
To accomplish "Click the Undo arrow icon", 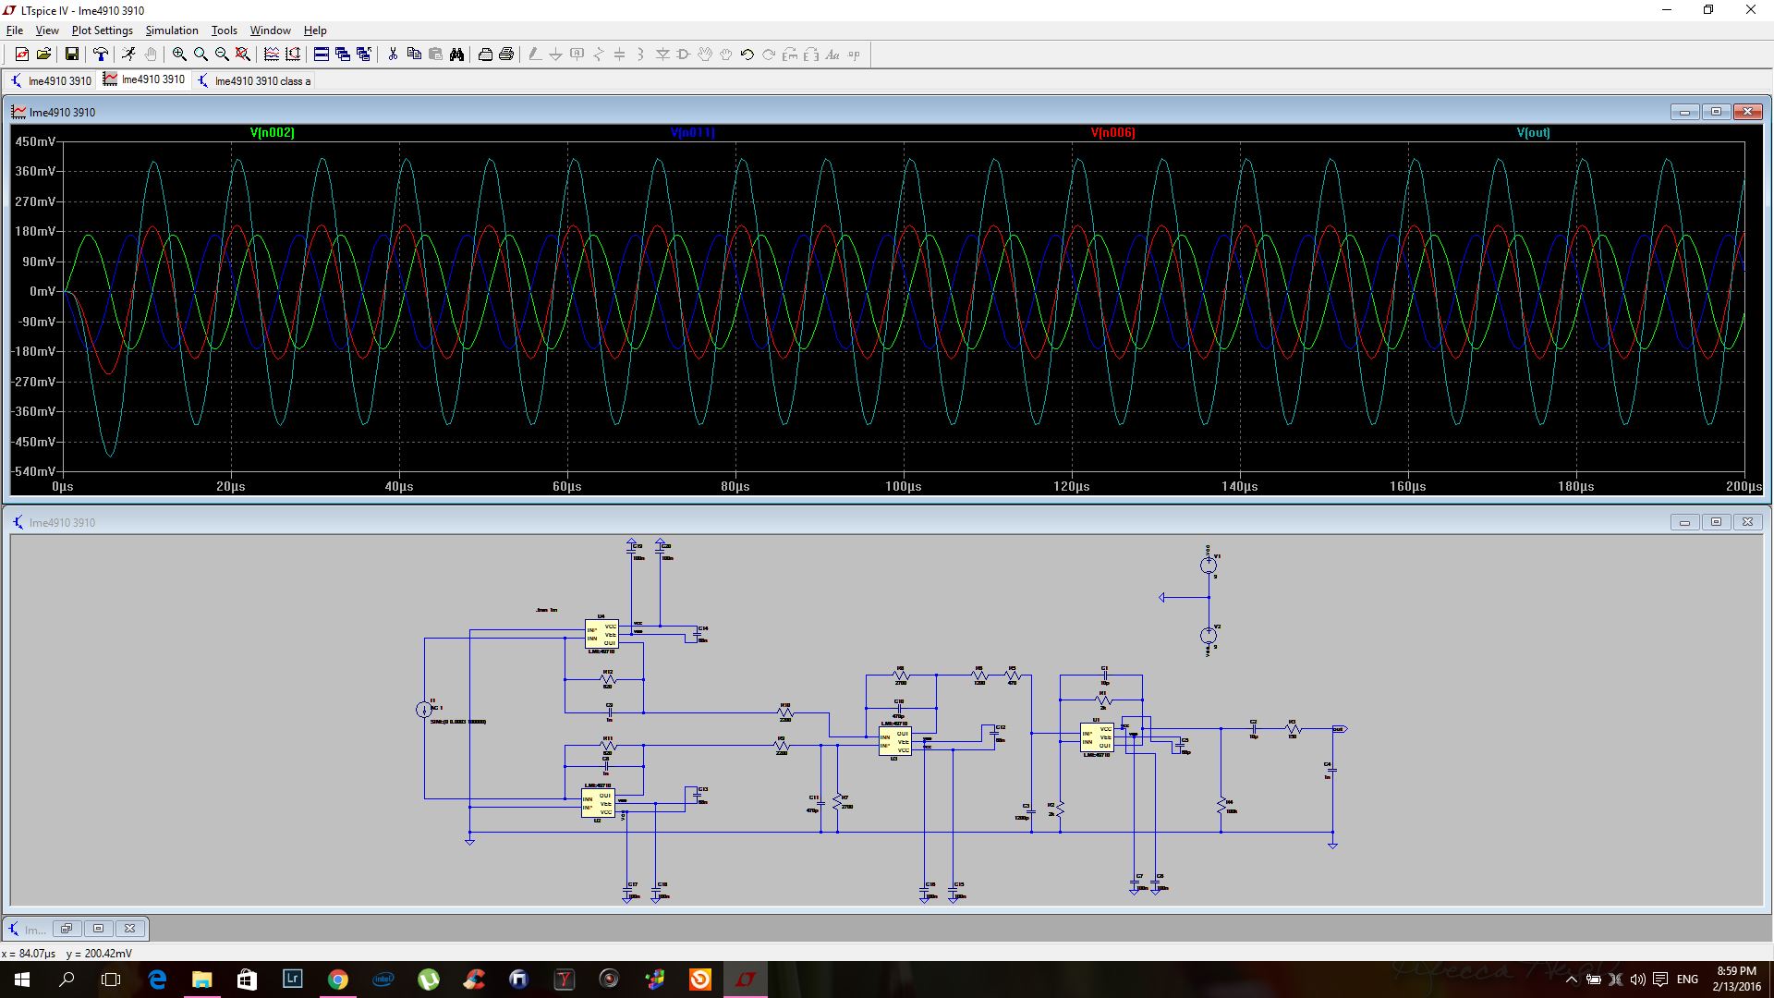I will point(747,55).
